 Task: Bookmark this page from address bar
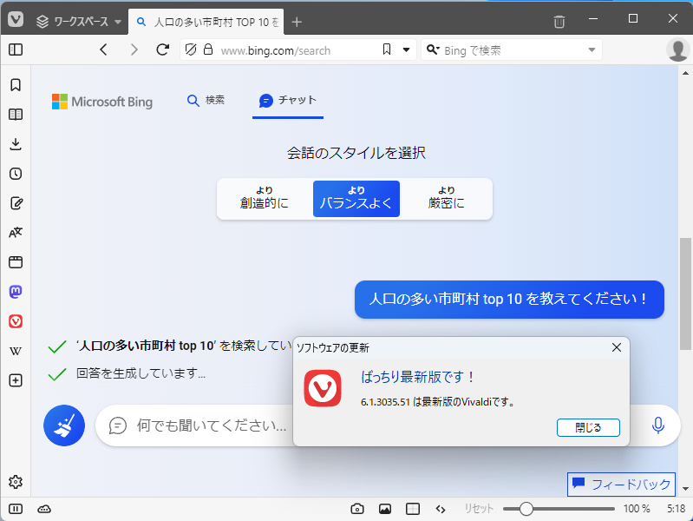(x=387, y=49)
